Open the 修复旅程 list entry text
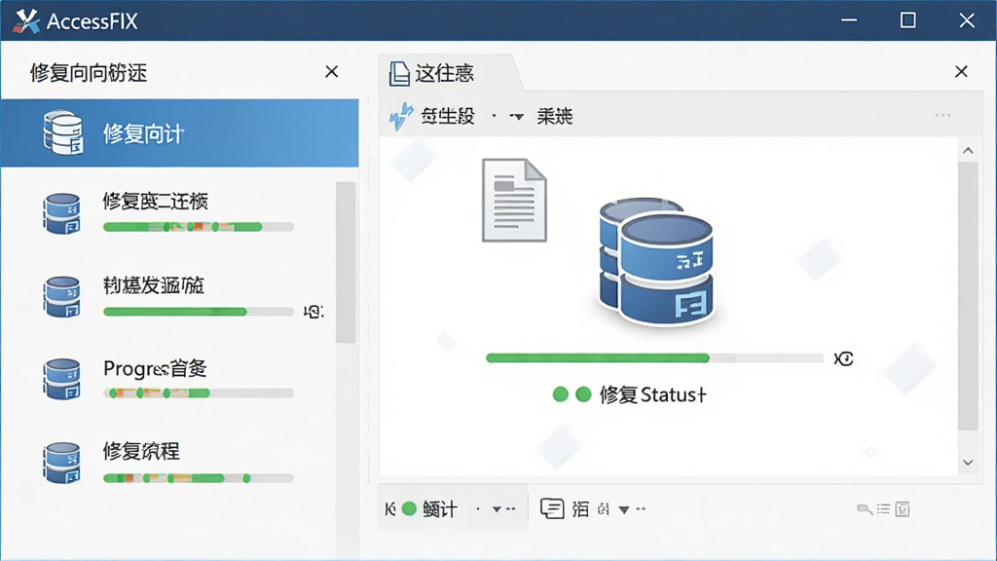This screenshot has width=997, height=561. (x=141, y=452)
